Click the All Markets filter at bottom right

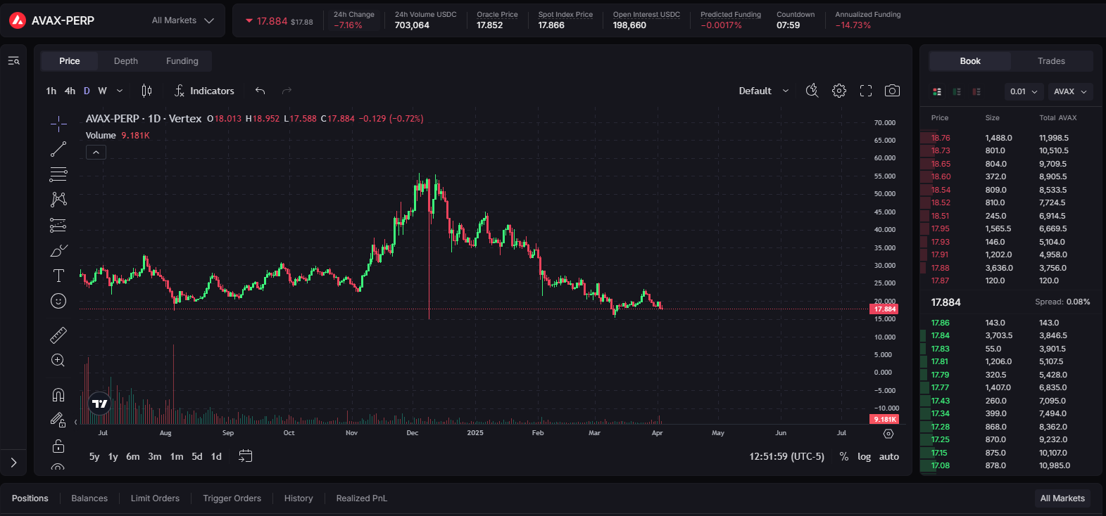point(1062,498)
